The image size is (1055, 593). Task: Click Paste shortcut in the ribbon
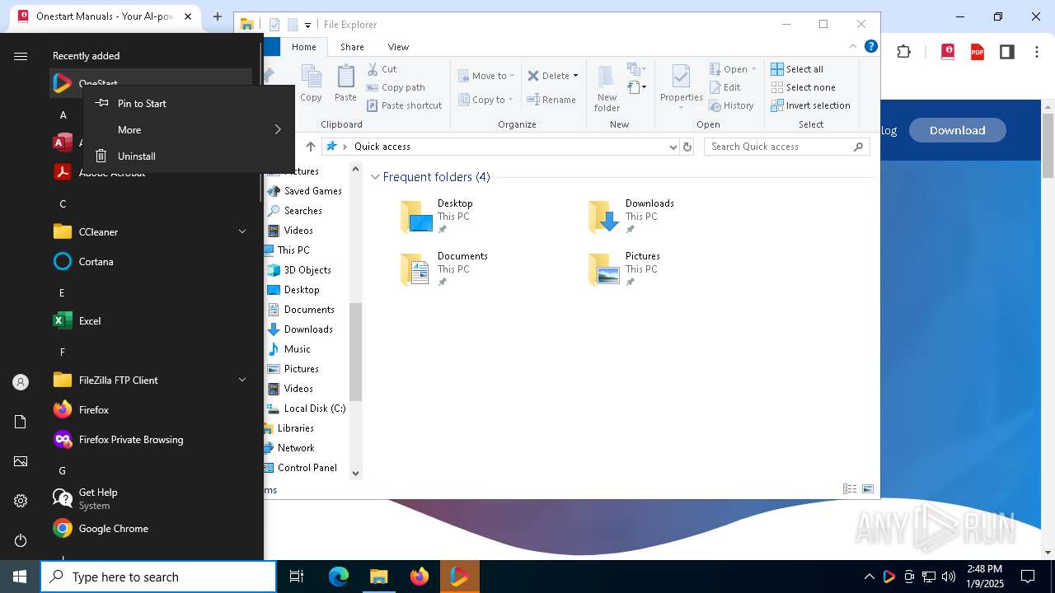[404, 105]
